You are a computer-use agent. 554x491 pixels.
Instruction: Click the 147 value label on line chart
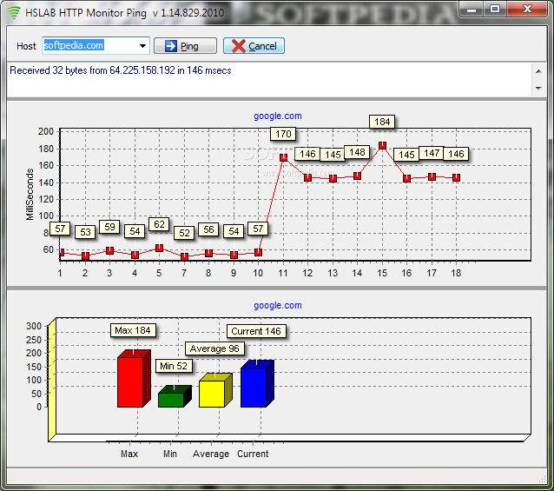tap(432, 153)
